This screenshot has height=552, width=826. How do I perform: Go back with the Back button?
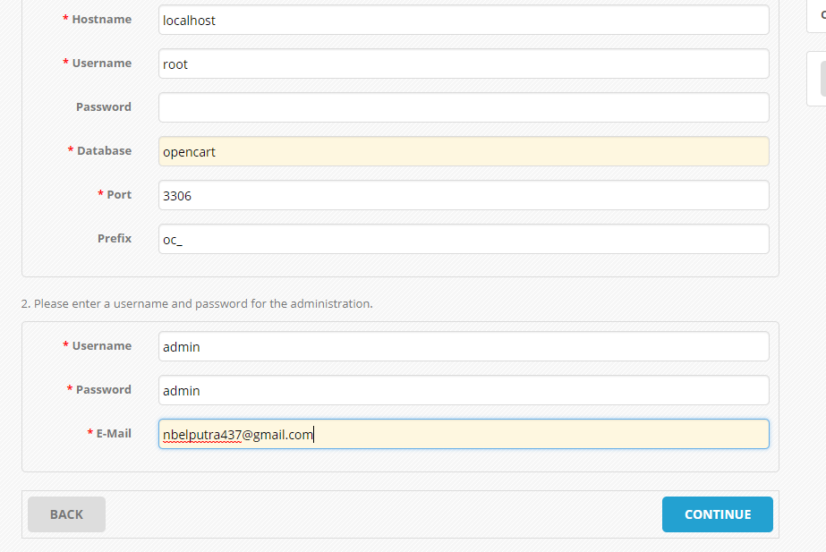click(66, 514)
